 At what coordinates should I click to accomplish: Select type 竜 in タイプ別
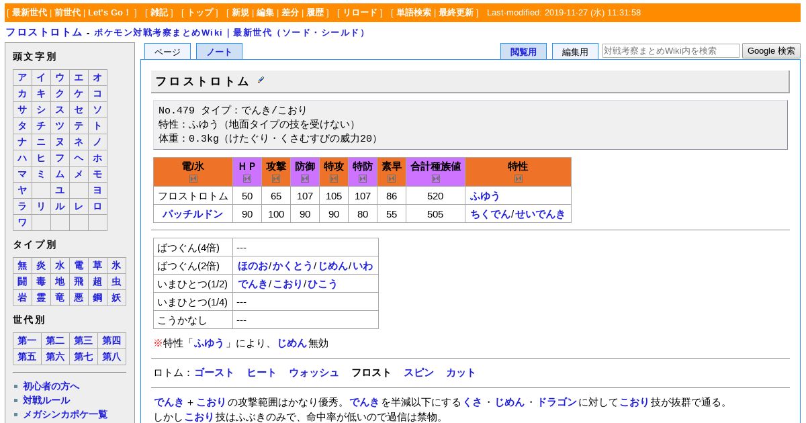(60, 297)
